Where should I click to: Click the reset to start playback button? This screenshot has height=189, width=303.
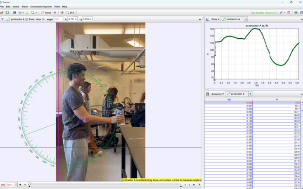click(20, 185)
